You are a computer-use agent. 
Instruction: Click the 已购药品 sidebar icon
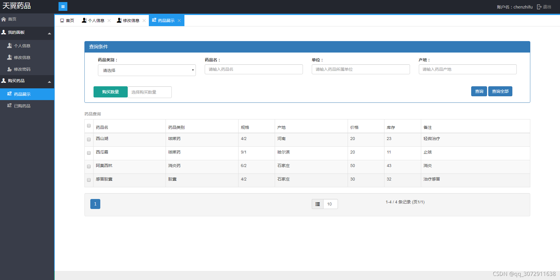tap(9, 106)
